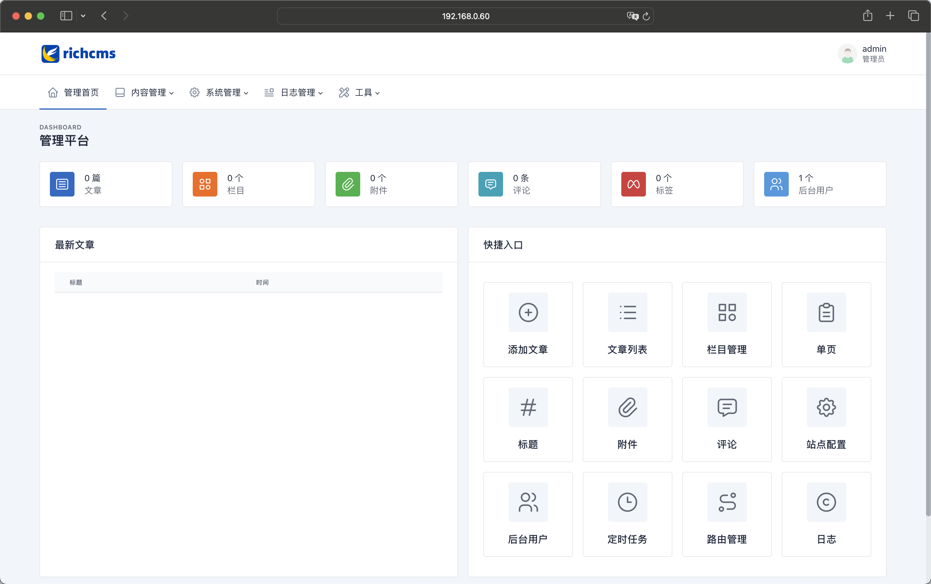Click the 单页 clipboard icon
931x584 pixels.
(x=826, y=312)
